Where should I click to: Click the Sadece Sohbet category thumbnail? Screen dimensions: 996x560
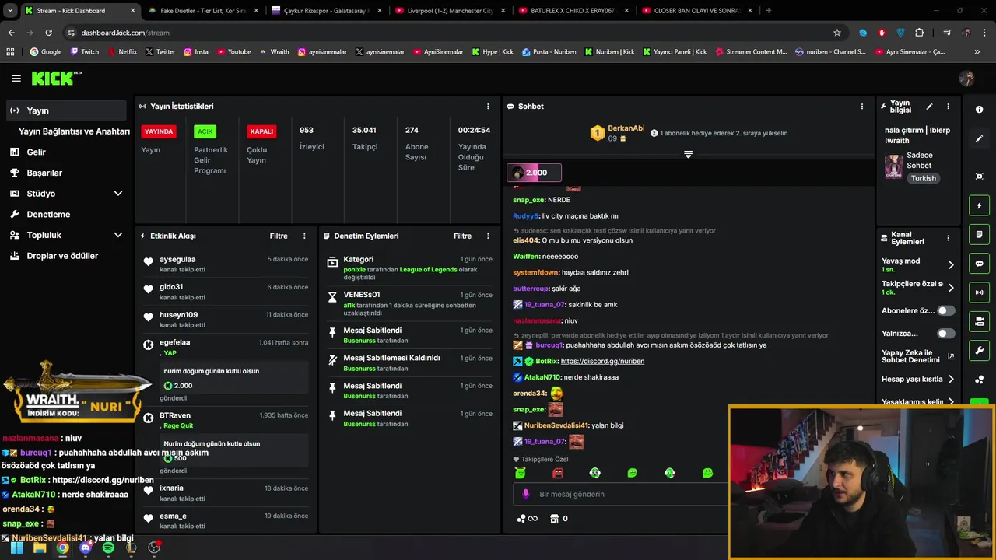[x=893, y=166]
